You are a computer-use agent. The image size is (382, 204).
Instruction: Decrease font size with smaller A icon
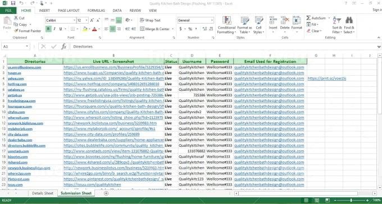click(98, 20)
